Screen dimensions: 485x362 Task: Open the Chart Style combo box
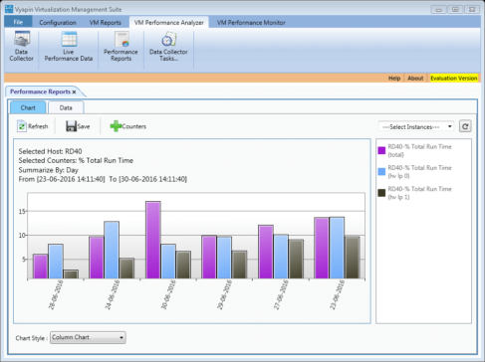tap(88, 337)
